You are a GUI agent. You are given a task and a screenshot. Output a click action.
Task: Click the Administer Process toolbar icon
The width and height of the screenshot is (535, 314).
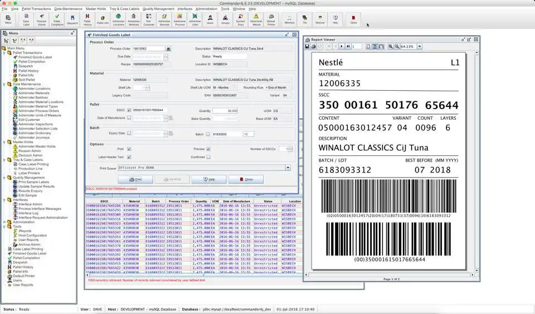pos(179,20)
